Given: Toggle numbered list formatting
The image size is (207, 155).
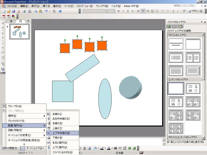Looking at the screenshot, I should pyautogui.click(x=163, y=11).
